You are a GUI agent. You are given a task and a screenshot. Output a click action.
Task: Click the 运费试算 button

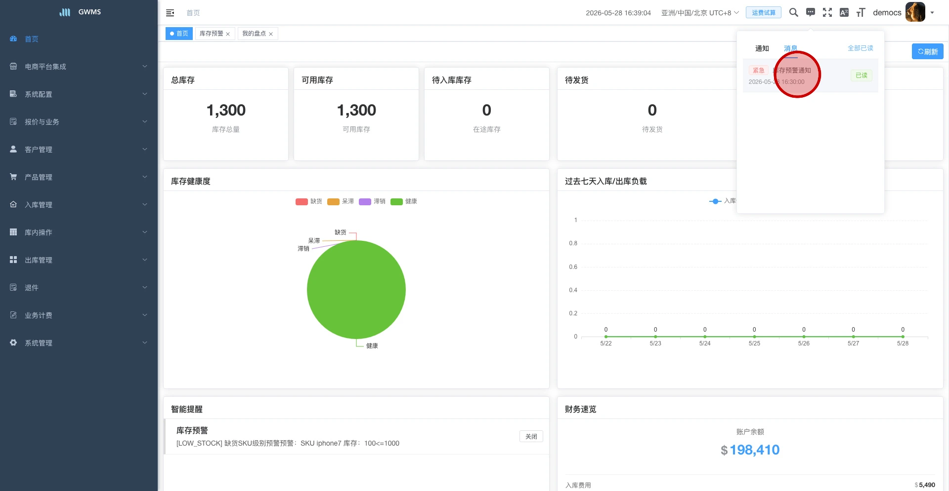point(764,12)
